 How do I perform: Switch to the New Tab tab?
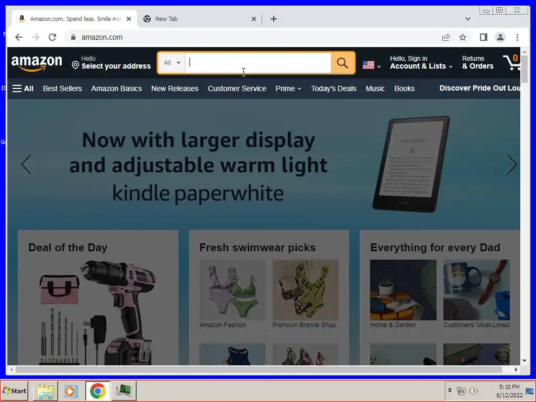coord(199,19)
